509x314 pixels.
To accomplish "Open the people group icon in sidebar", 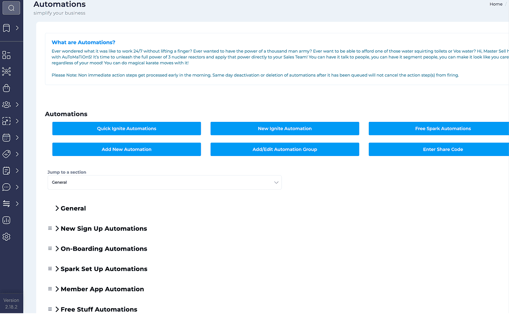I will (x=7, y=104).
